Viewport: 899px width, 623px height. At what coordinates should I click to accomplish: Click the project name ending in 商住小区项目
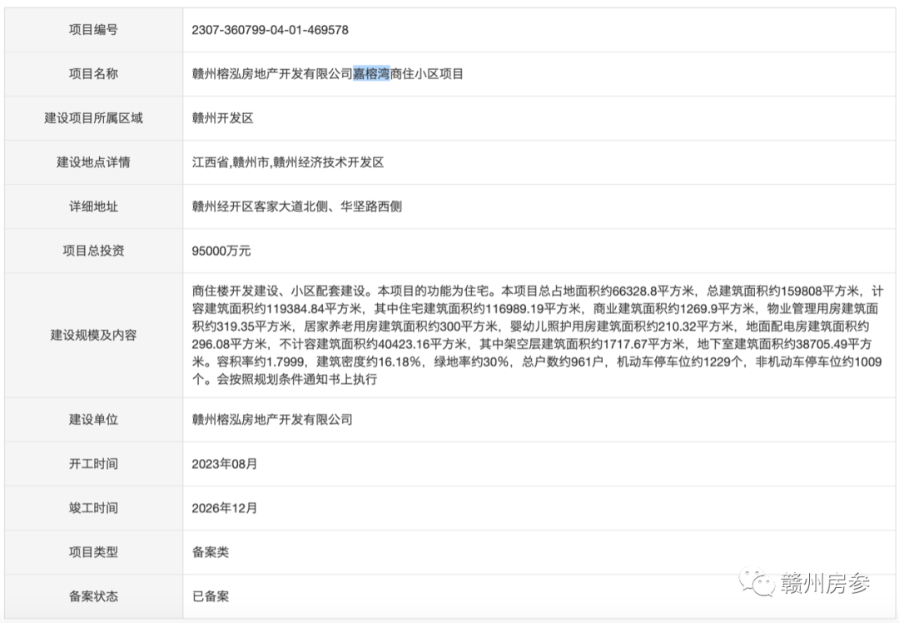(327, 74)
